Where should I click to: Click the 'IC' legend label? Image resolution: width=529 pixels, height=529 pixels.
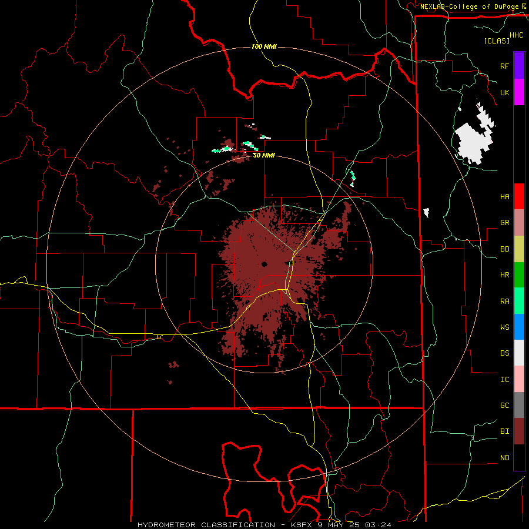(x=505, y=380)
